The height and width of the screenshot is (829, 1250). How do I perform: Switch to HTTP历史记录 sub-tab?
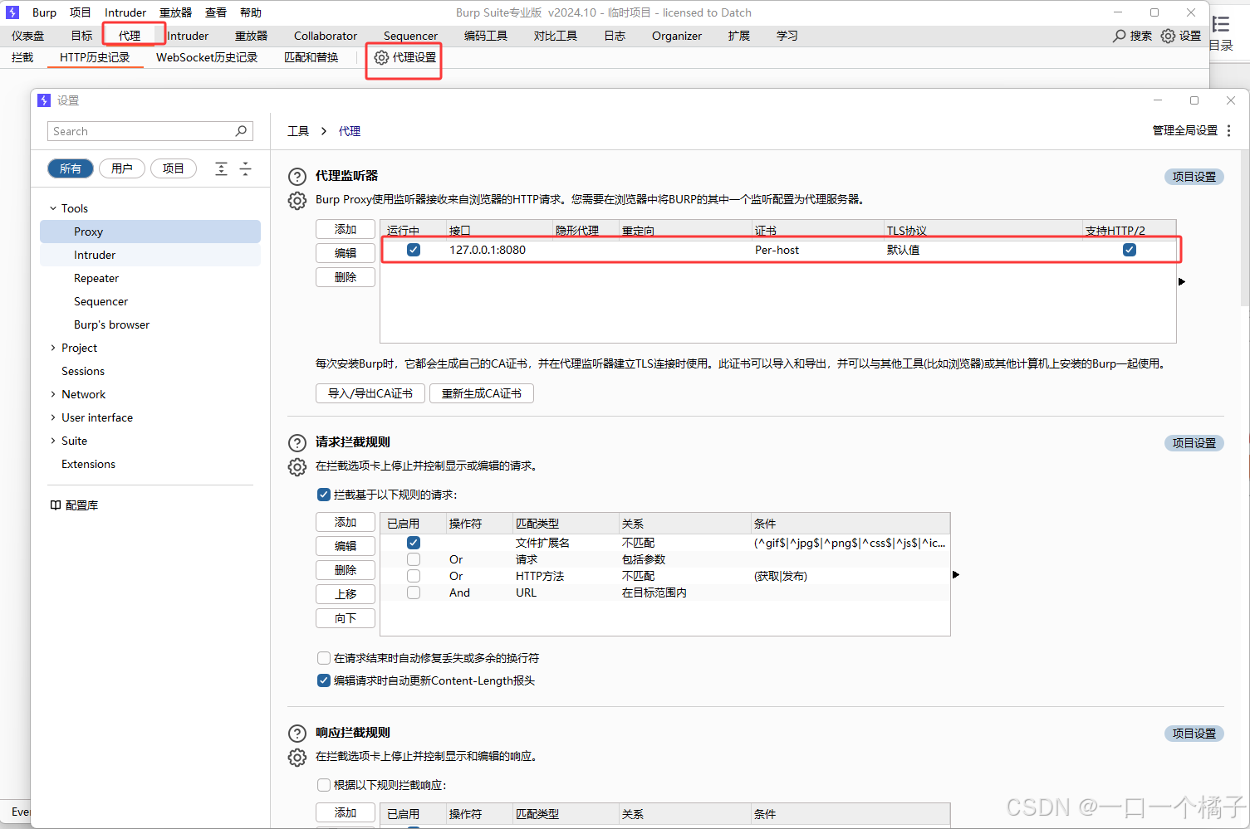[95, 57]
